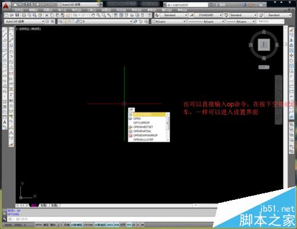Open the lineweight control dropdown ByLayer

point(241,21)
